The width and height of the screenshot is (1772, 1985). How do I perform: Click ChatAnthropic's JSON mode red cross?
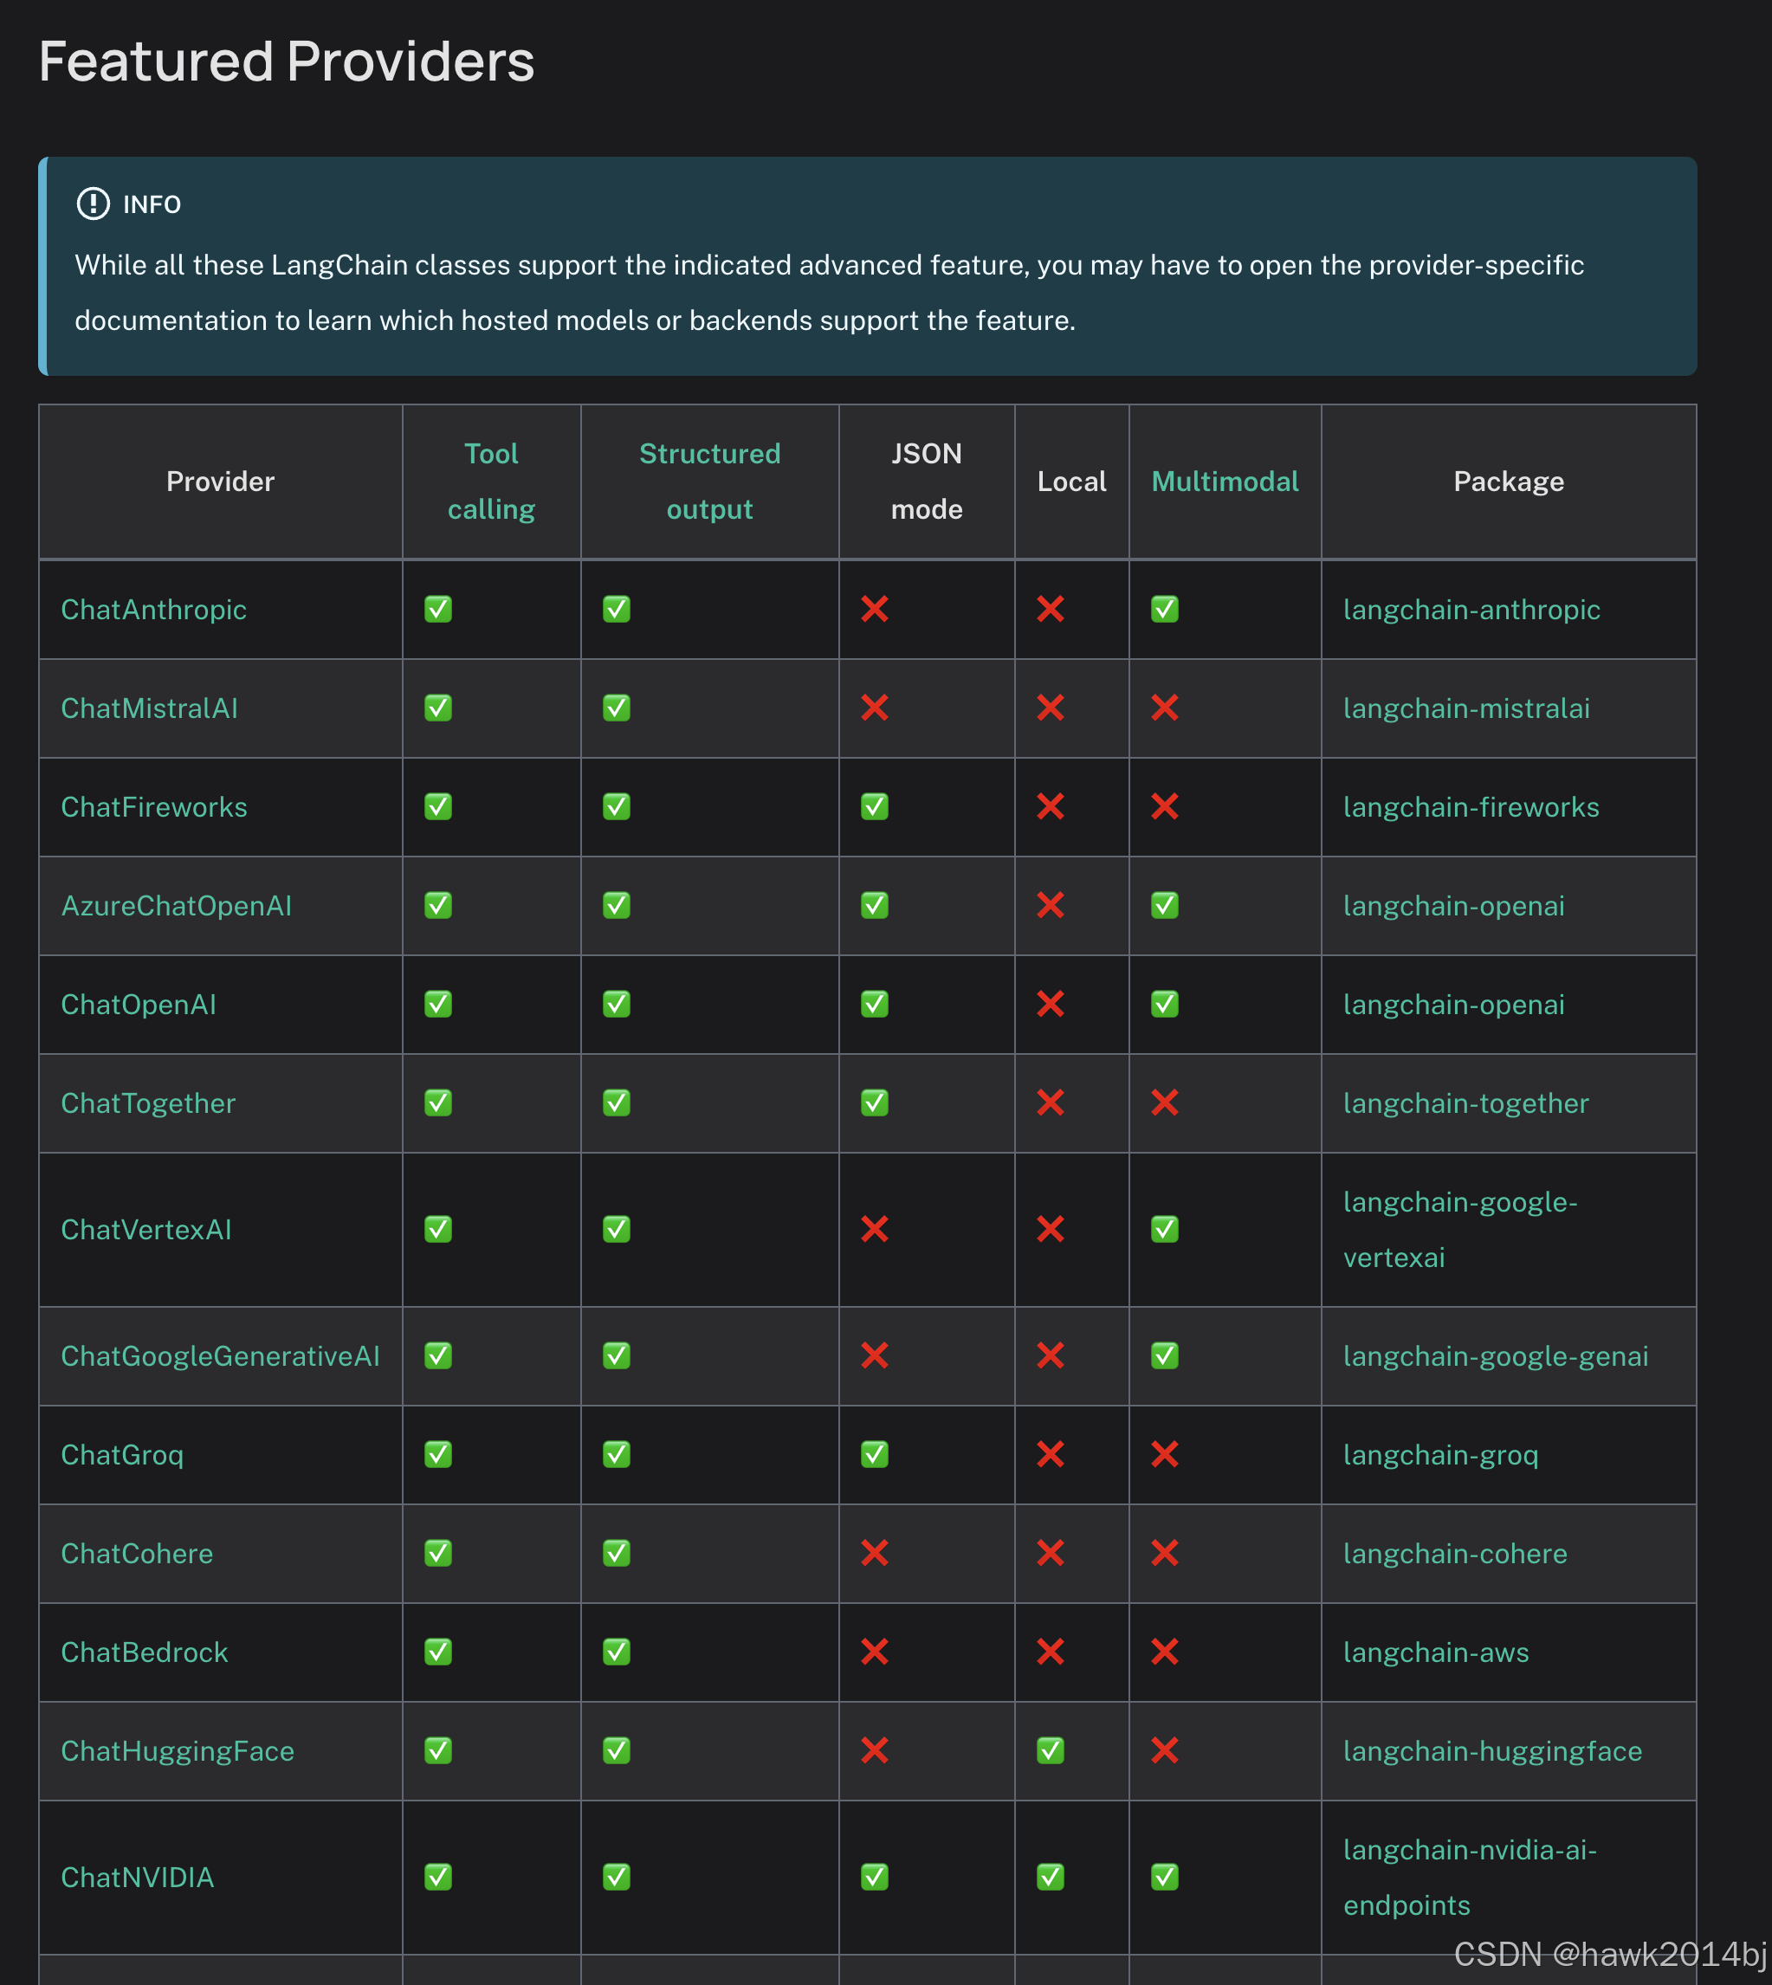(875, 610)
